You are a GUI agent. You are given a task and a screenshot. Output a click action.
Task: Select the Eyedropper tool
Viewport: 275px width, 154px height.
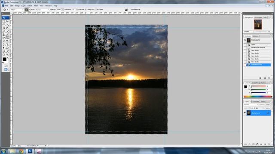pyautogui.click(x=7, y=51)
